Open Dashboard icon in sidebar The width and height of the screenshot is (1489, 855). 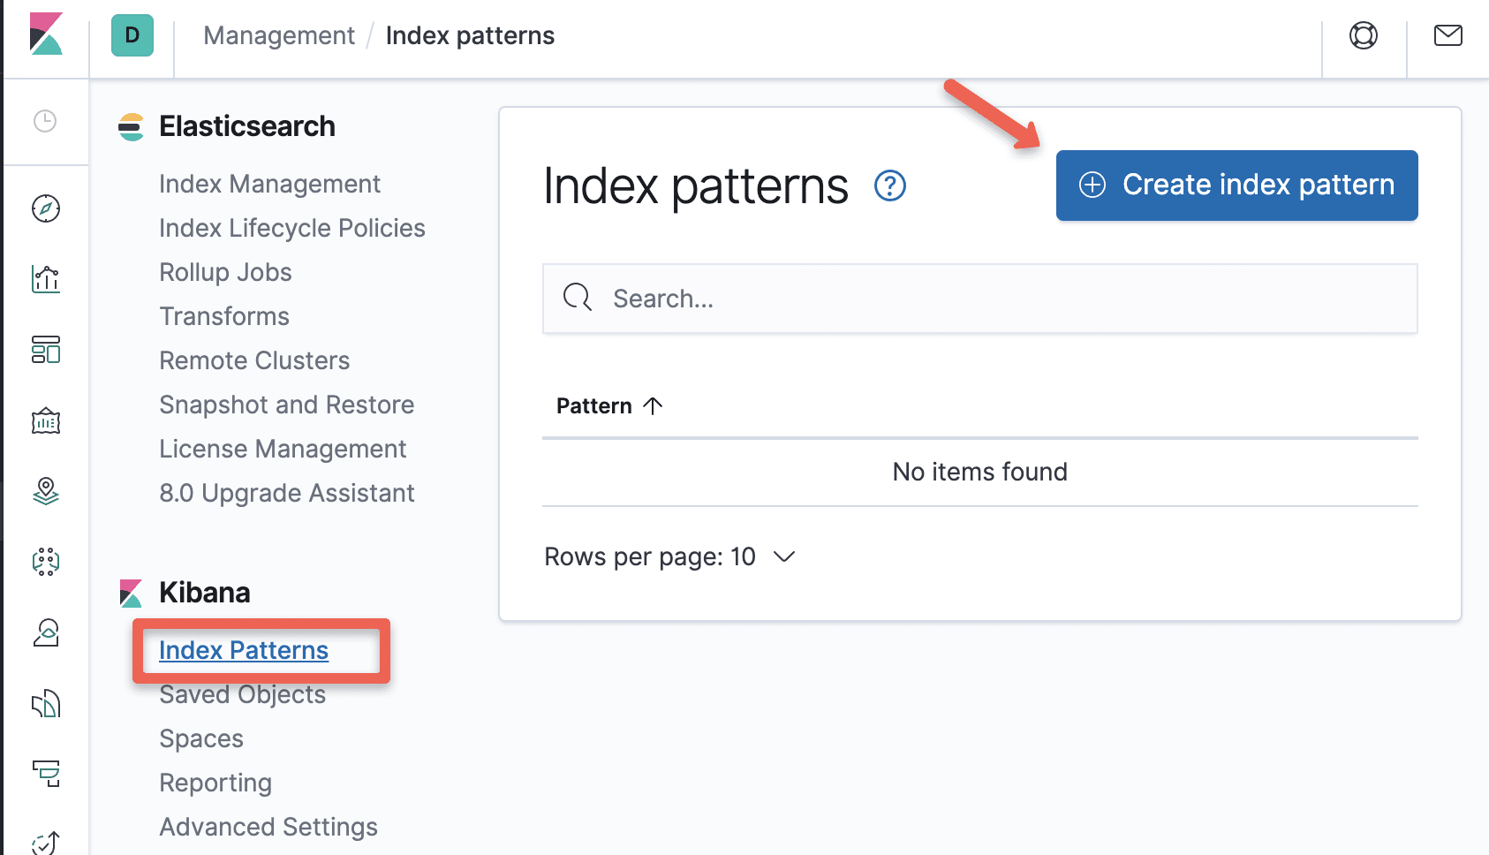click(46, 350)
